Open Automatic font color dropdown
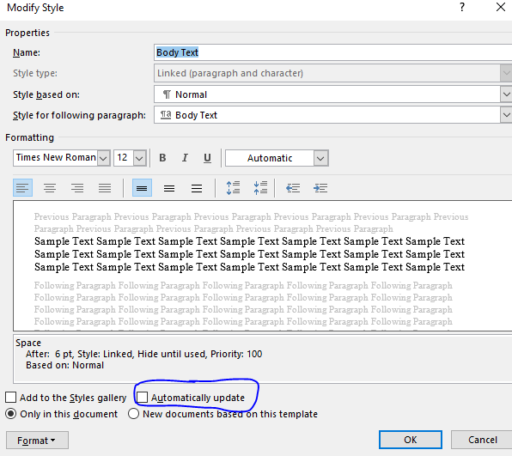Screen dimensions: 512x456 pyautogui.click(x=320, y=158)
